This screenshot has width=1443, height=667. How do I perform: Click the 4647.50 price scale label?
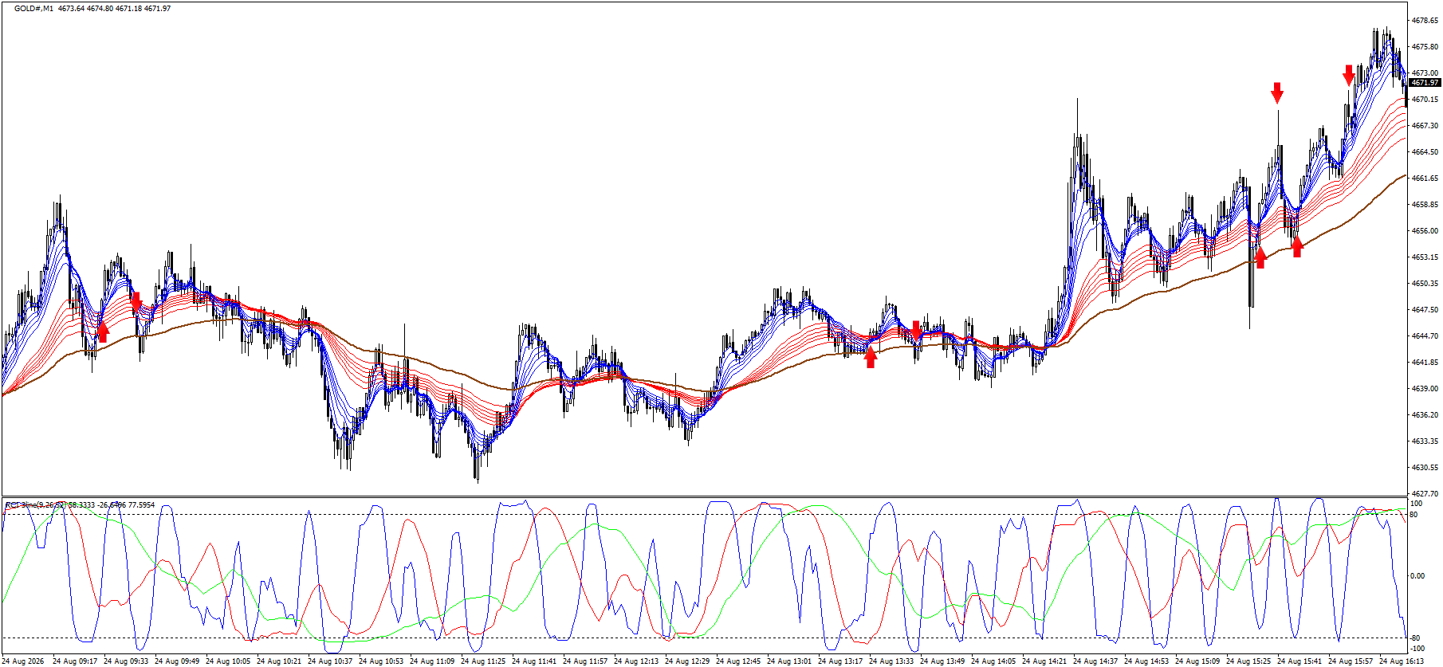pos(1425,310)
